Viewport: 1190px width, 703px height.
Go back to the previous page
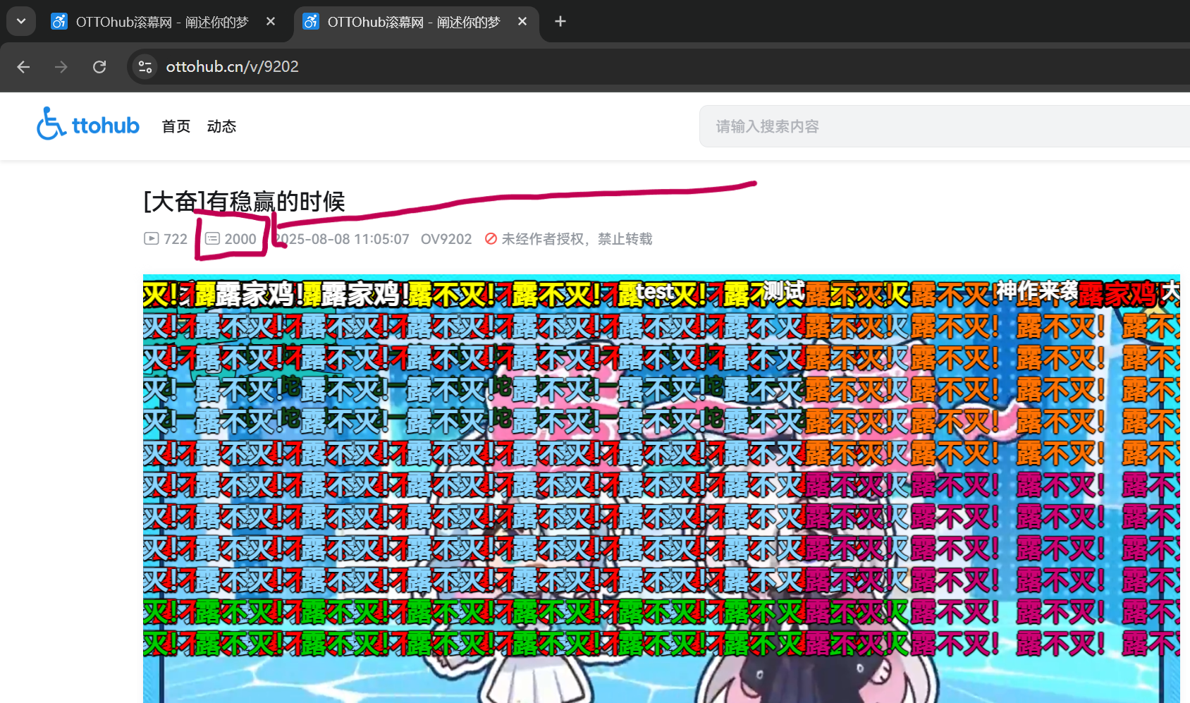pos(23,67)
